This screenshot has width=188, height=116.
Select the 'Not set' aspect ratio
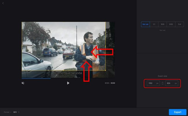145,24
